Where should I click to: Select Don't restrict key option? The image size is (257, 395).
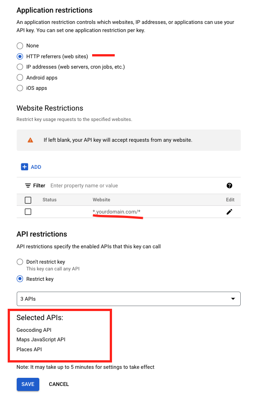coord(20,262)
